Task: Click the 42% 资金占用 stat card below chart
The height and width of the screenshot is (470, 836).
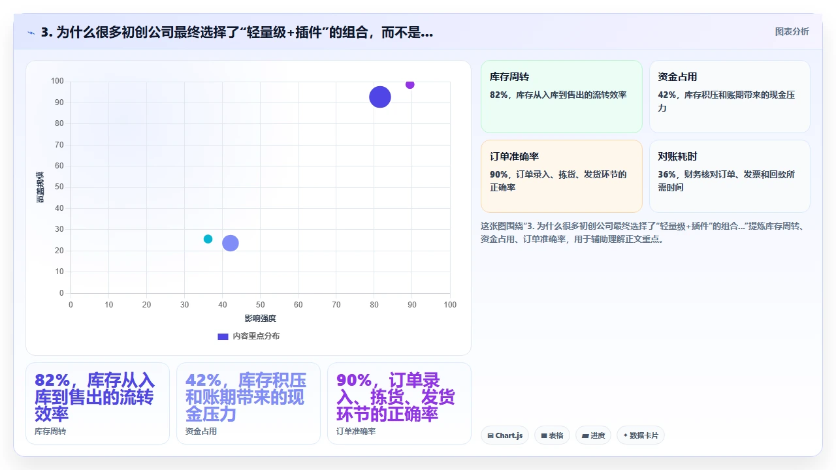Action: [248, 403]
